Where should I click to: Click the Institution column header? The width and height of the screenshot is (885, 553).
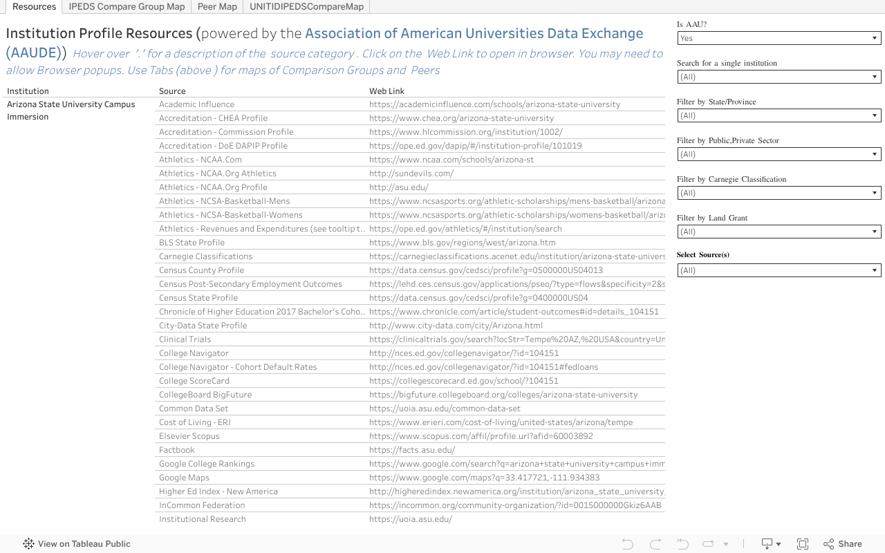[28, 91]
